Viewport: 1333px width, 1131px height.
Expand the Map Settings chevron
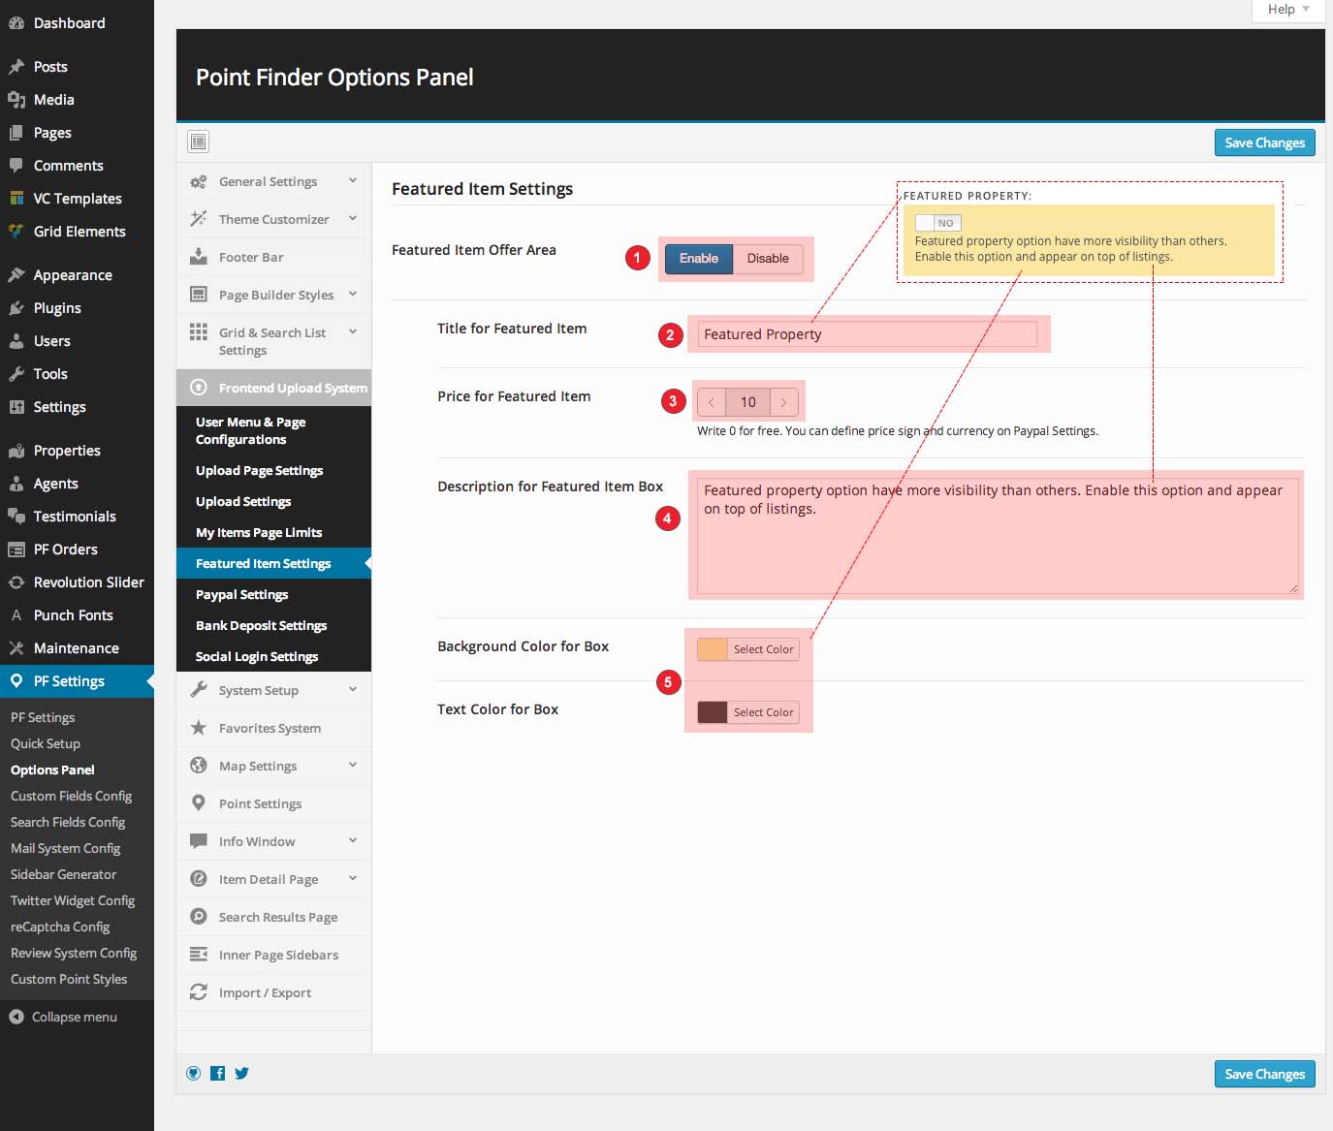point(353,766)
